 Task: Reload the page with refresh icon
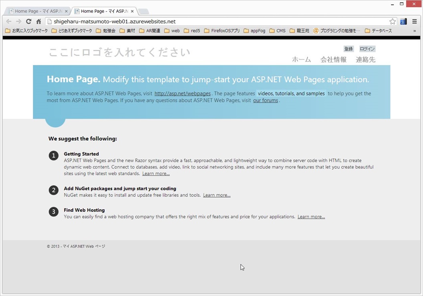pyautogui.click(x=28, y=22)
